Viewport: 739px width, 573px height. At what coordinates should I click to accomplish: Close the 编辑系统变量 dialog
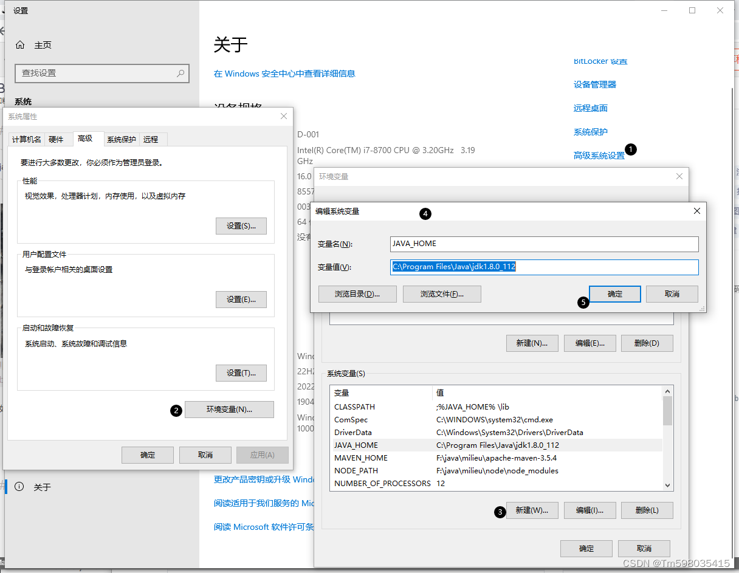[x=697, y=211]
